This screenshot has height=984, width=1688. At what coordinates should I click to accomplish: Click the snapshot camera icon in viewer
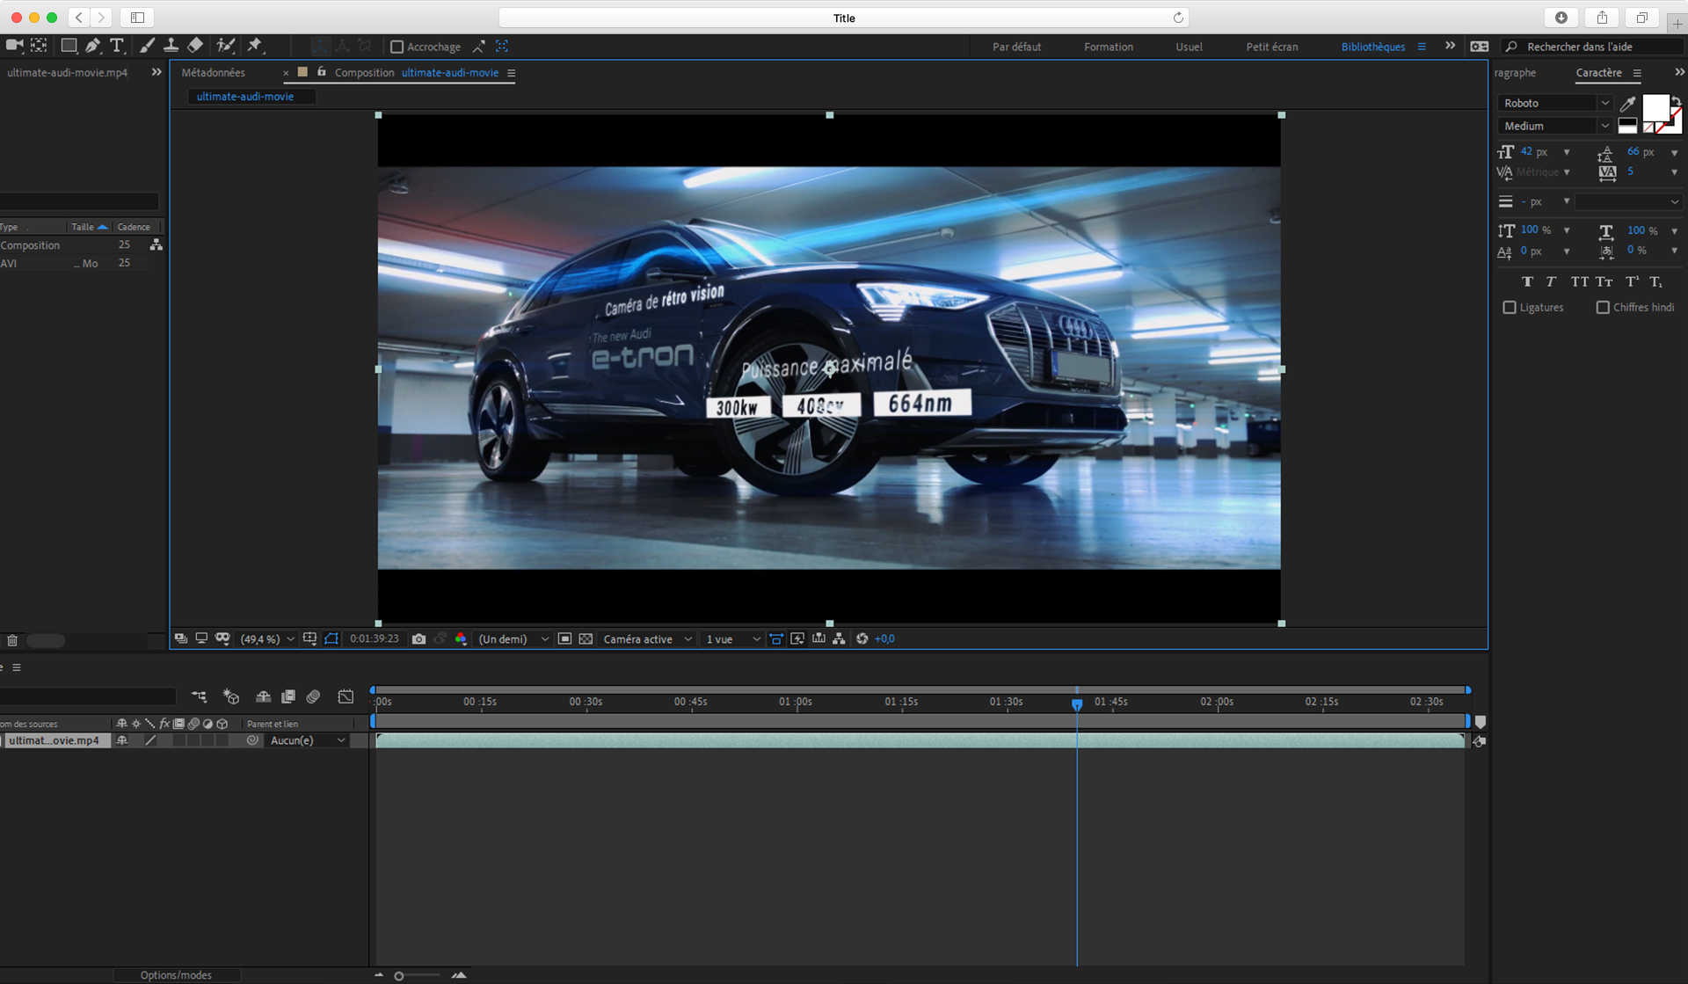pos(418,639)
